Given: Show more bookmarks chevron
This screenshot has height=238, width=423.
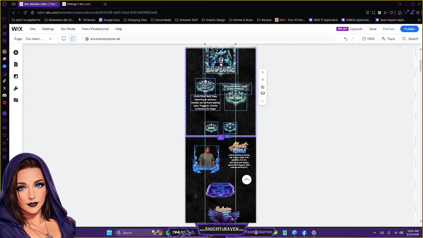Looking at the screenshot, I should [x=419, y=20].
